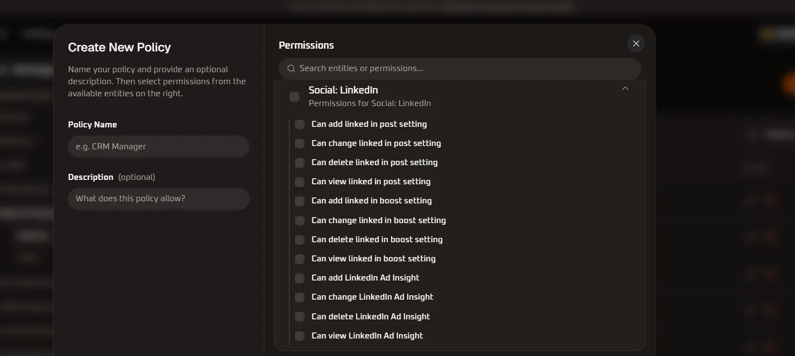
Task: Click the Create New Policy title
Action: 119,48
